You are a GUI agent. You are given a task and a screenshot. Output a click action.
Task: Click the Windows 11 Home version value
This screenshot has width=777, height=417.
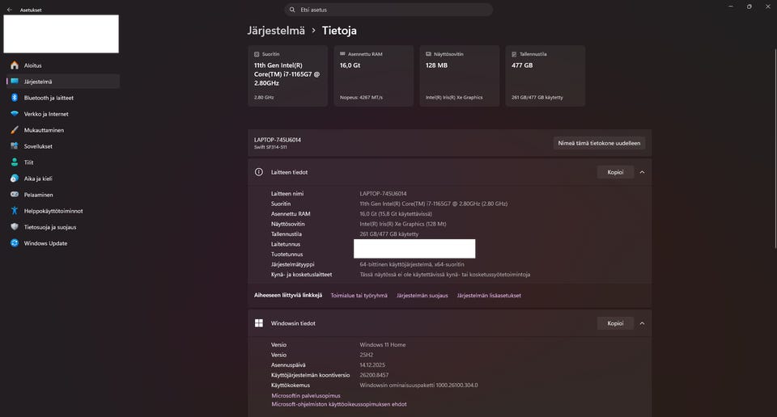383,345
